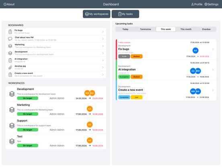Click the My workspaces button
The height and width of the screenshot is (167, 222).
[x=97, y=14]
